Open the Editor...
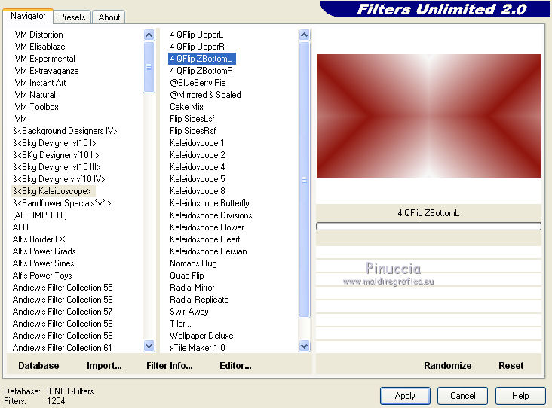The height and width of the screenshot is (408, 552). pyautogui.click(x=235, y=366)
